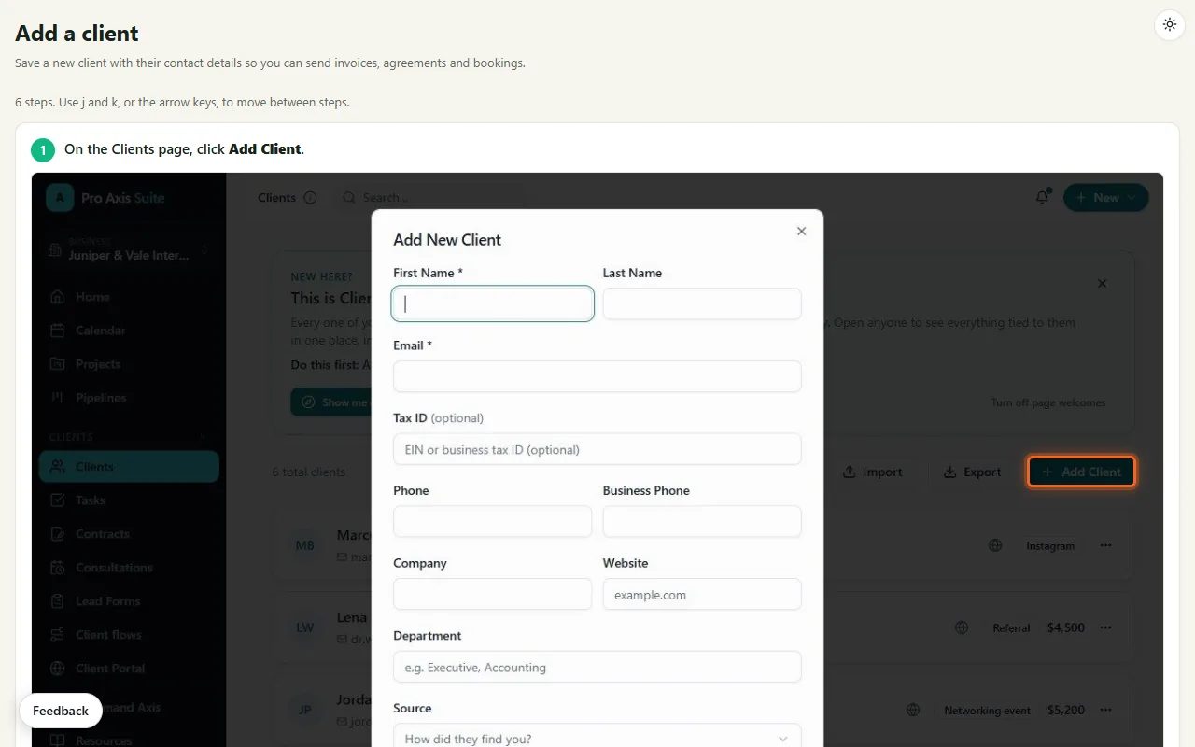The height and width of the screenshot is (747, 1195).
Task: Click the Company input field
Action: tap(493, 594)
